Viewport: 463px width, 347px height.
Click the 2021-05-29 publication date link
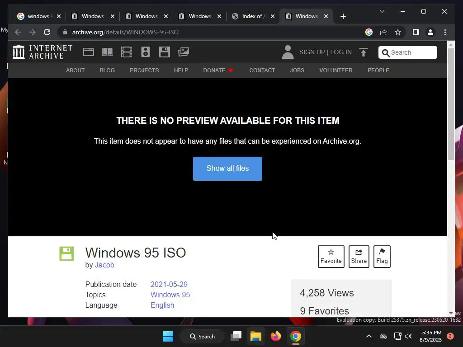[169, 284]
